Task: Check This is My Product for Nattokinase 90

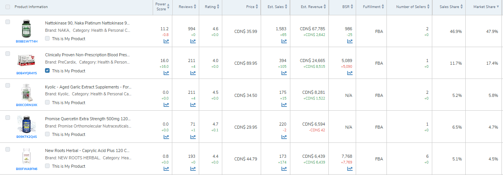Action: click(x=47, y=39)
